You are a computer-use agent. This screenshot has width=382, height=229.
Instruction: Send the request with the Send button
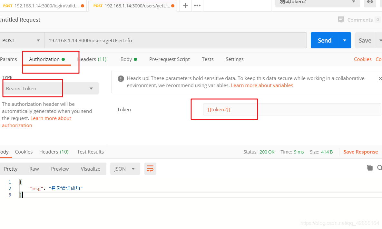point(325,41)
